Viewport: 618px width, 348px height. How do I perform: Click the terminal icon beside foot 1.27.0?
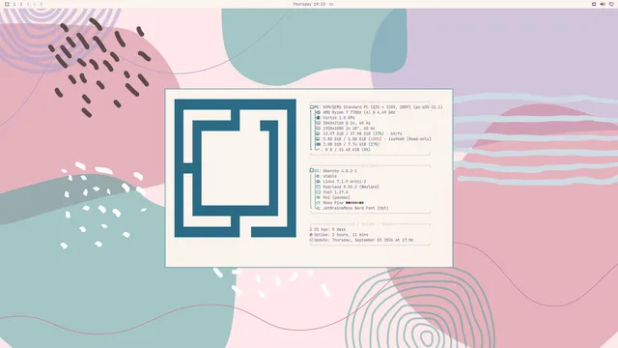pos(318,192)
